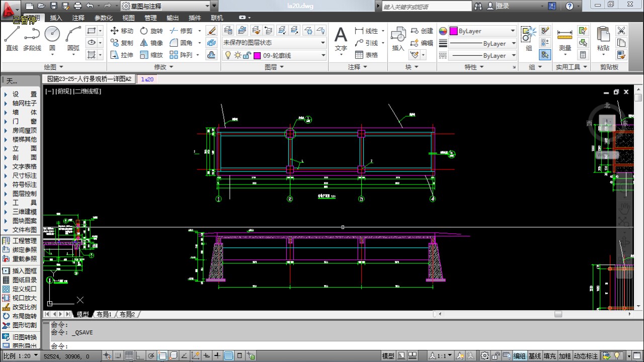Select the Line (直线) drawing tool
This screenshot has width=644, height=362.
pos(12,39)
